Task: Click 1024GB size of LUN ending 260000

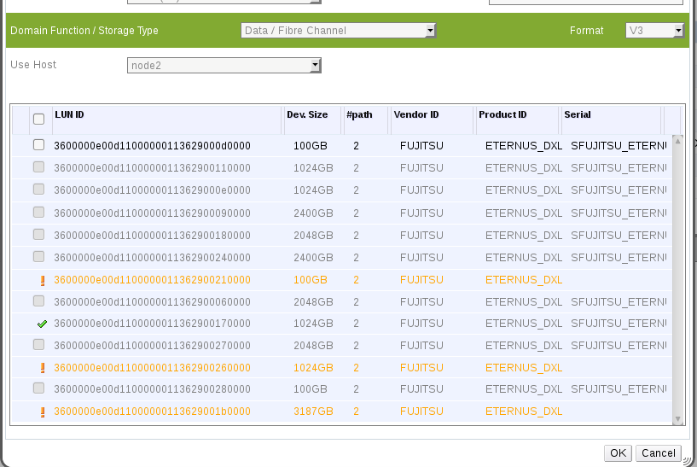Action: [313, 368]
